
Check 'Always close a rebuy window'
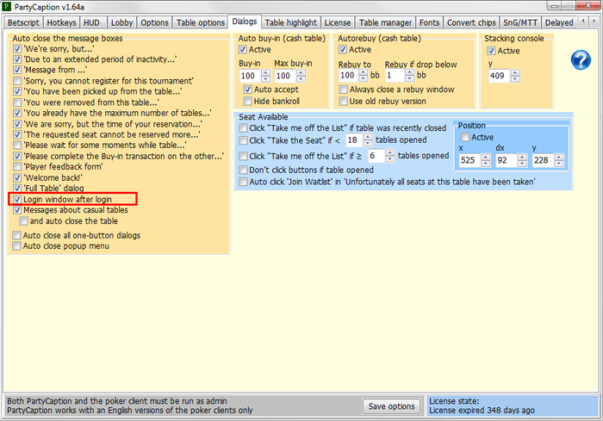(x=344, y=90)
